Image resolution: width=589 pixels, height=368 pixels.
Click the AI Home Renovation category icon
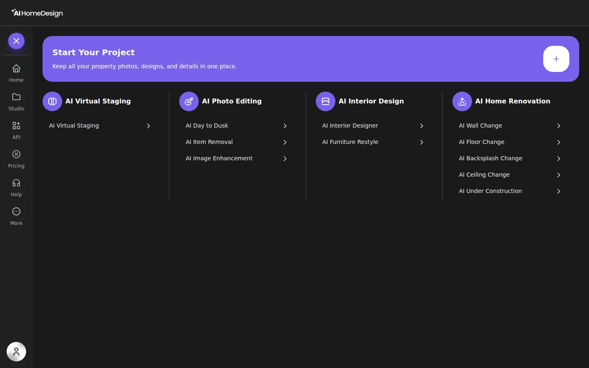coord(462,101)
